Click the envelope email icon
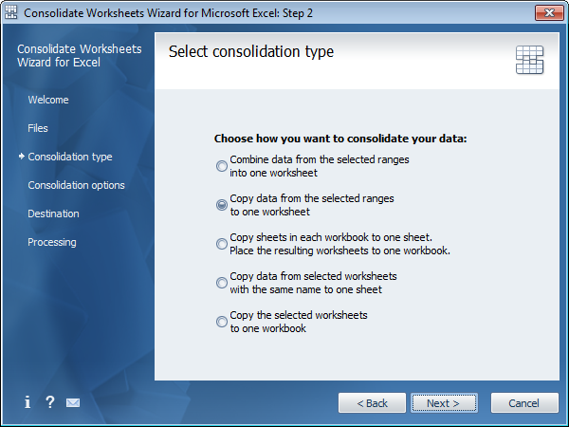Screen dimensions: 569x427 click(73, 402)
